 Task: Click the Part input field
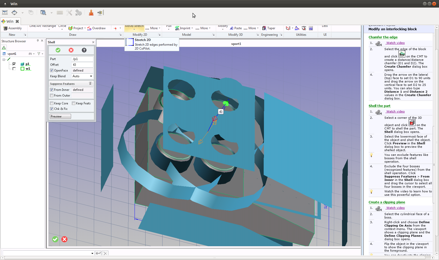tap(82, 59)
